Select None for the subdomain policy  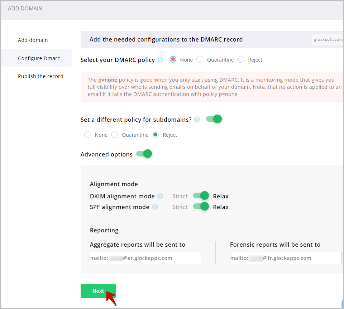point(87,135)
